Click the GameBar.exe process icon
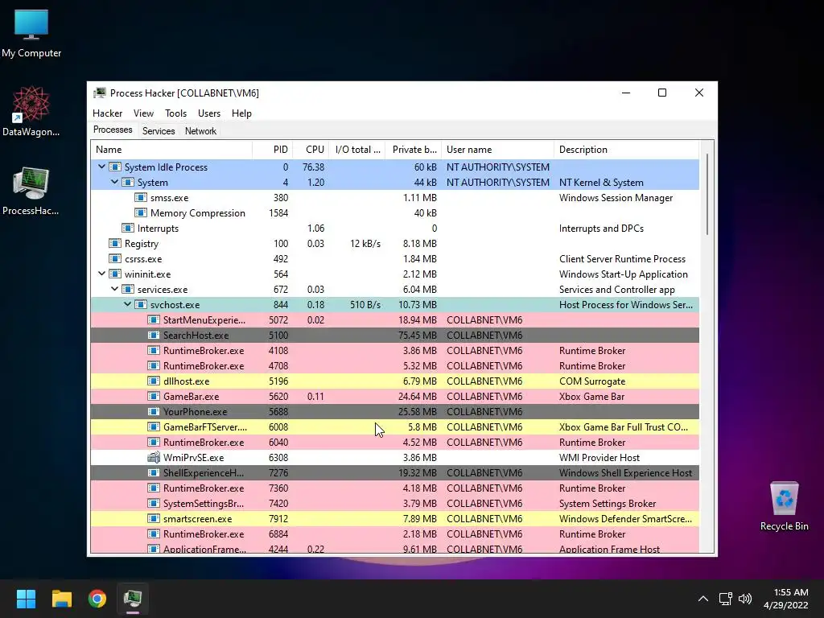The image size is (824, 618). coord(154,396)
